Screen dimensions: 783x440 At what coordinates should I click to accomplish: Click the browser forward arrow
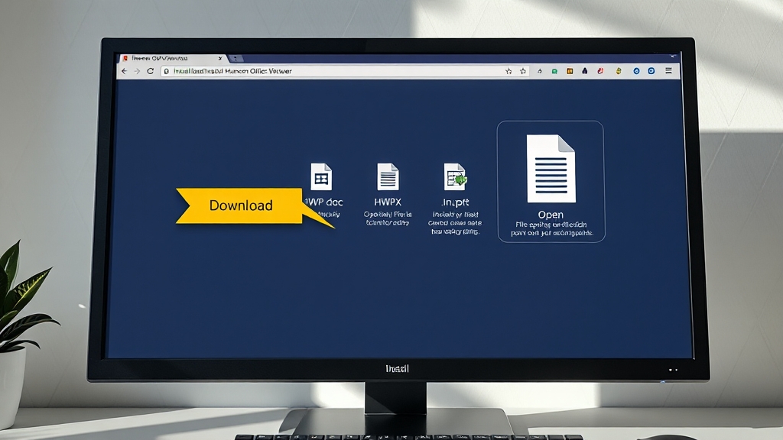click(137, 71)
